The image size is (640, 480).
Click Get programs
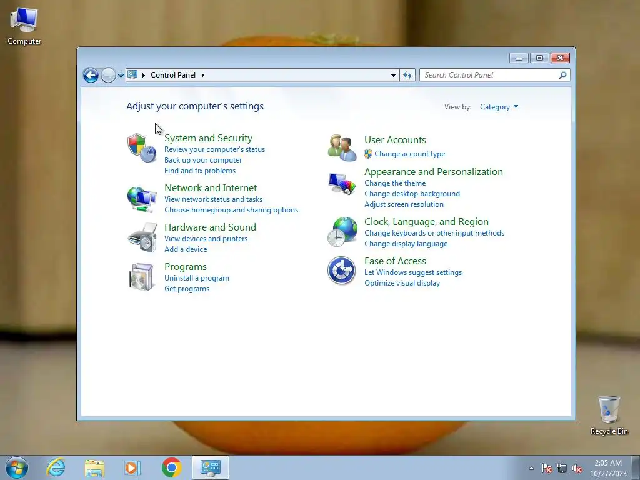point(187,289)
